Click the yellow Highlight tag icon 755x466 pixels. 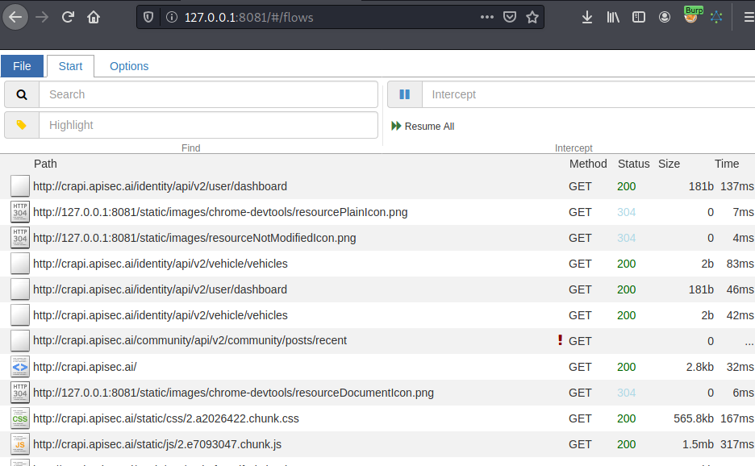coord(22,125)
